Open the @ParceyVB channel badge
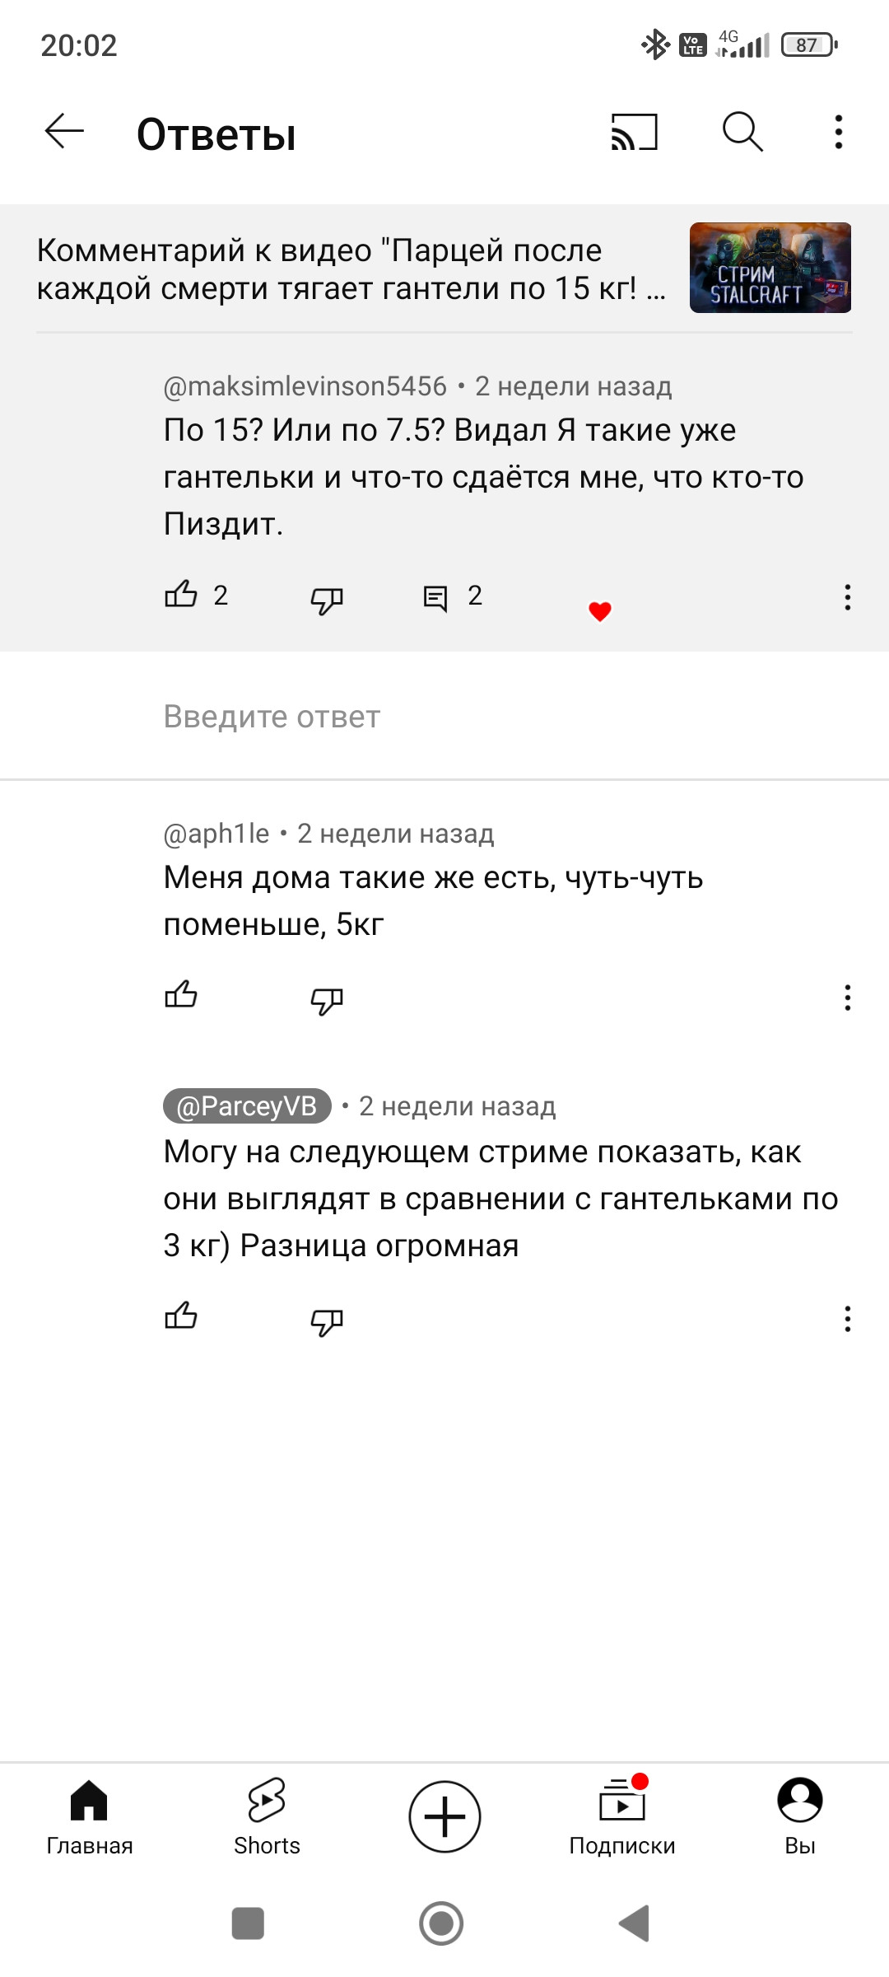 tap(247, 1105)
